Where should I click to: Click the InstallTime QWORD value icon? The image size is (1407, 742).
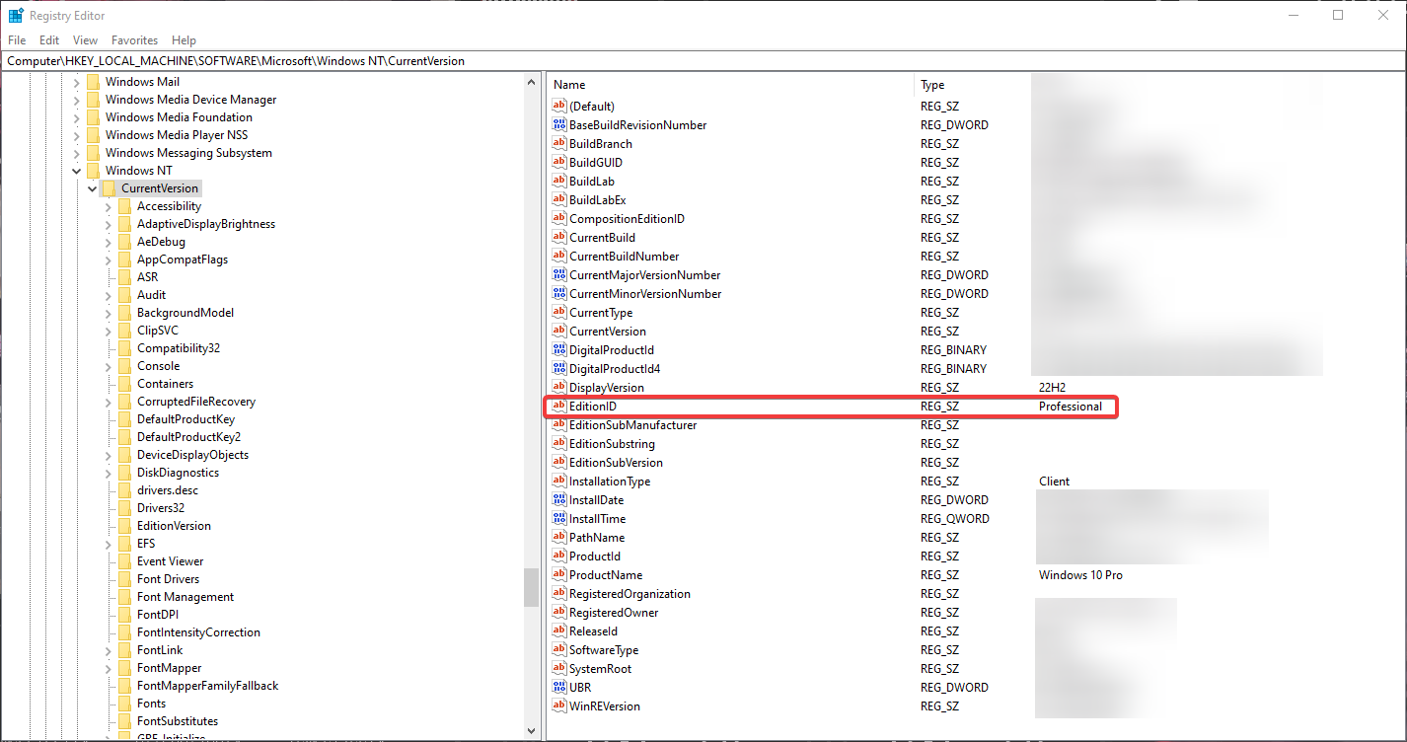559,519
